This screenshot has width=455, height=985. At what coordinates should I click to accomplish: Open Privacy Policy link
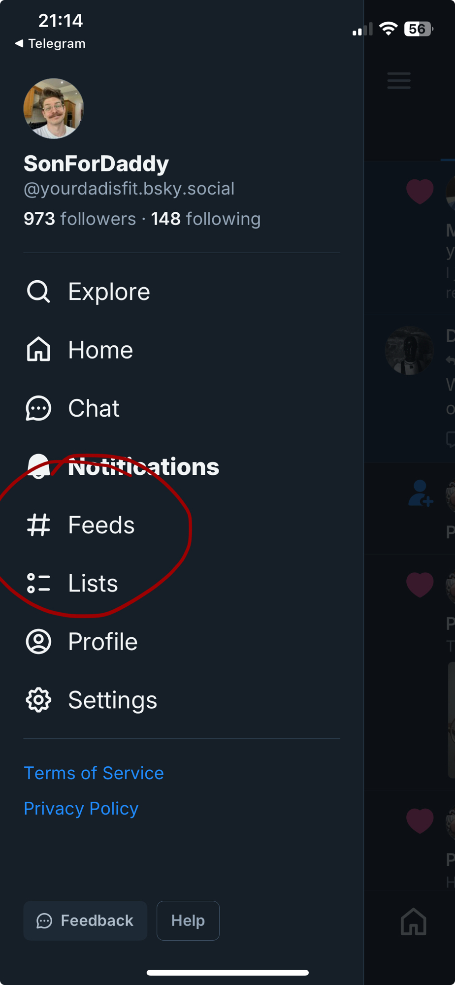tap(81, 808)
